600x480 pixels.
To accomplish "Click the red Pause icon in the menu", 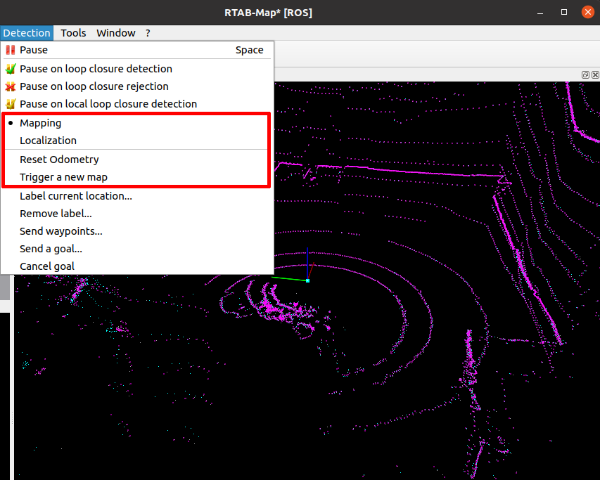I will pos(10,50).
